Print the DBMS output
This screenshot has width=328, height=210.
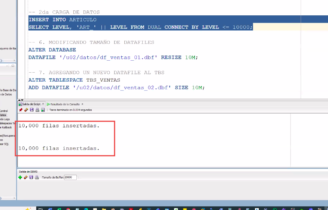coord(37,177)
